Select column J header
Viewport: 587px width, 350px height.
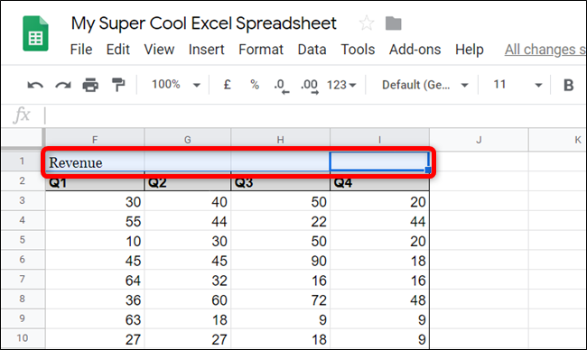(479, 140)
